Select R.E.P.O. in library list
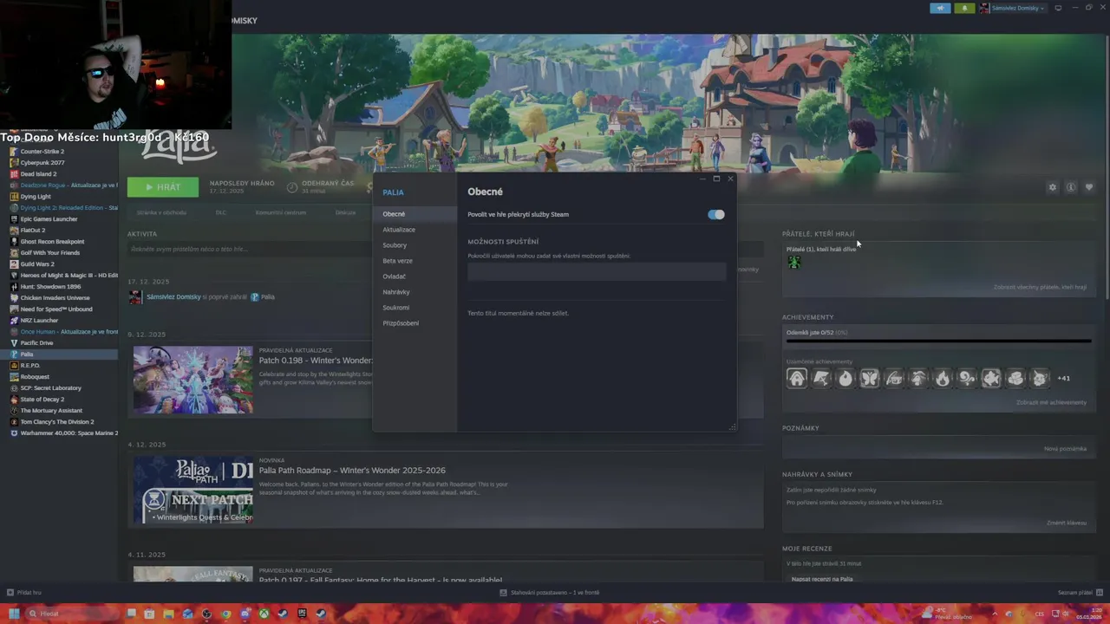This screenshot has height=624, width=1110. click(x=59, y=366)
